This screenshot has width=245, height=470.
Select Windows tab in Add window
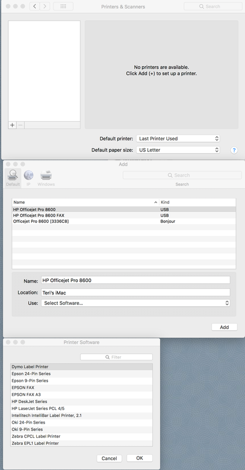[46, 178]
